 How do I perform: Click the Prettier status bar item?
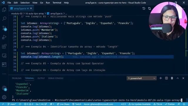(170, 104)
